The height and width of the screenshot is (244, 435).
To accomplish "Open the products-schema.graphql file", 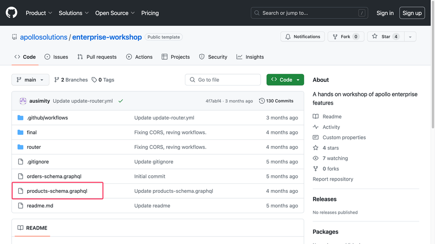I will click(x=57, y=191).
